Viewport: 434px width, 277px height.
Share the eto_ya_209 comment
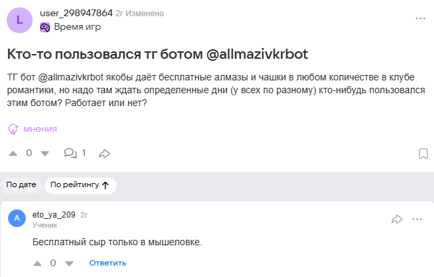397,219
